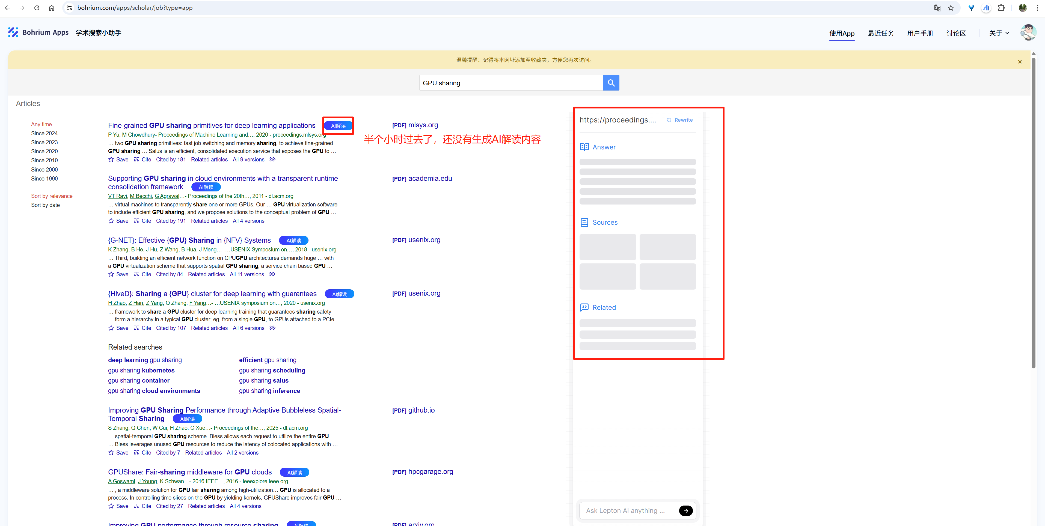The width and height of the screenshot is (1045, 526).
Task: Reload the page in browser toolbar
Action: coord(37,8)
